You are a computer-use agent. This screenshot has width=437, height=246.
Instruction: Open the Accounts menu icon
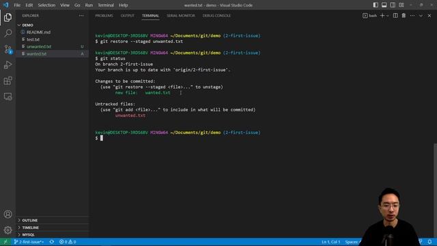(x=8, y=214)
